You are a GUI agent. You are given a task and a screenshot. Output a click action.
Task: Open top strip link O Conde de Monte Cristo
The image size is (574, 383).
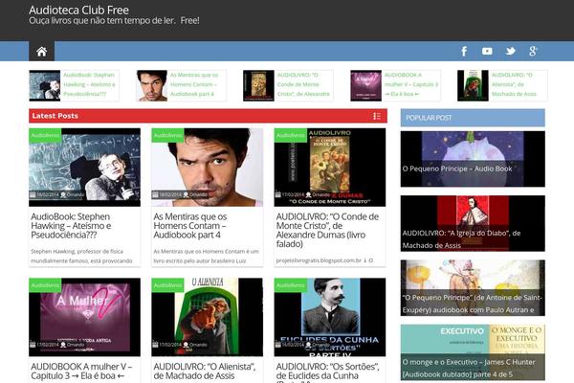(303, 84)
